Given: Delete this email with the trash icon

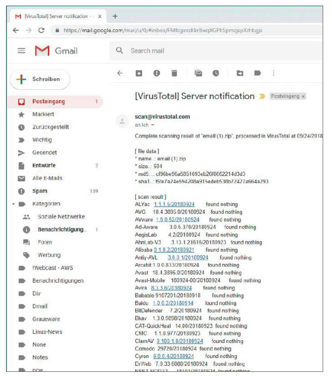Looking at the screenshot, I should (x=174, y=73).
